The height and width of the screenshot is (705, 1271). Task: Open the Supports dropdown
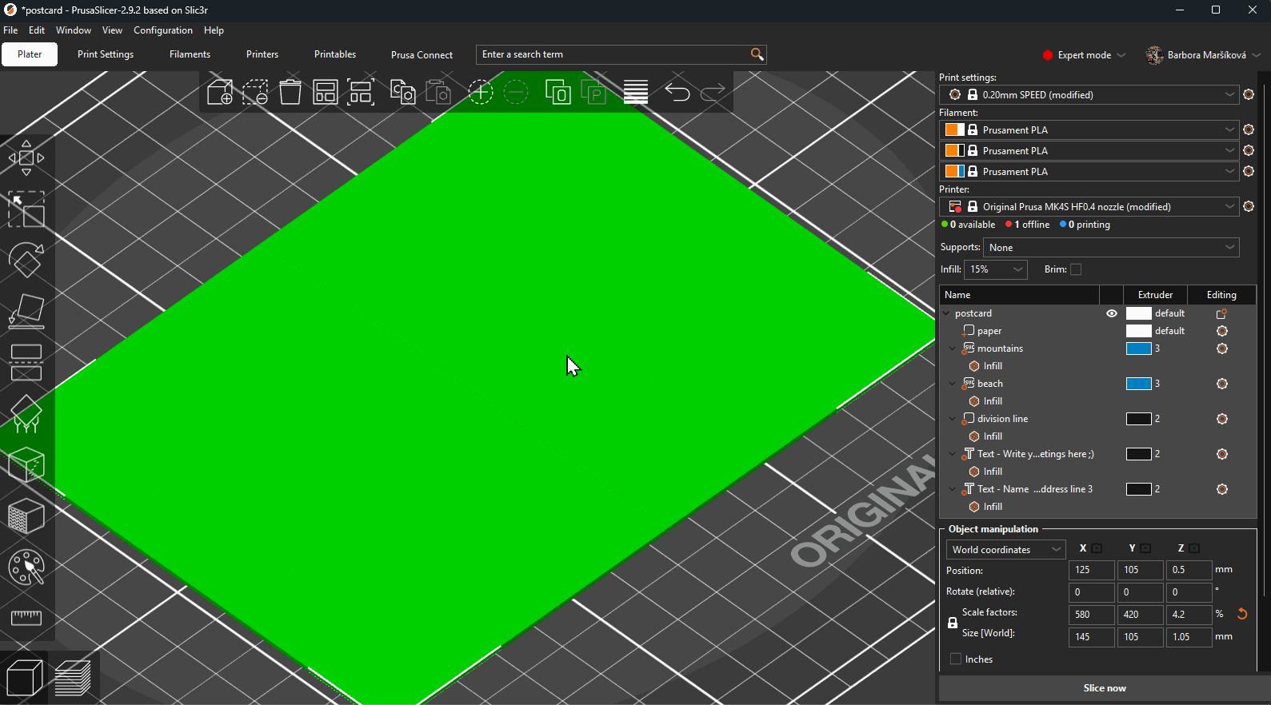[x=1110, y=248]
